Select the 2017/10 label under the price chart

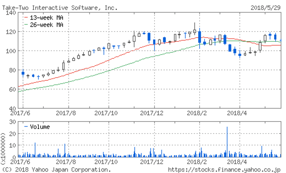[108, 113]
